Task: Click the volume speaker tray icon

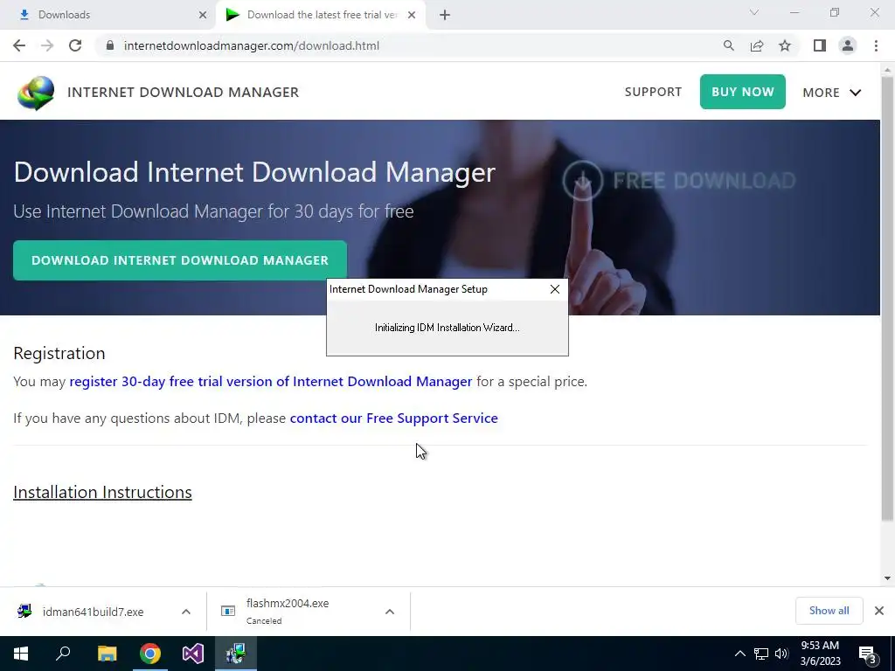Action: [781, 654]
